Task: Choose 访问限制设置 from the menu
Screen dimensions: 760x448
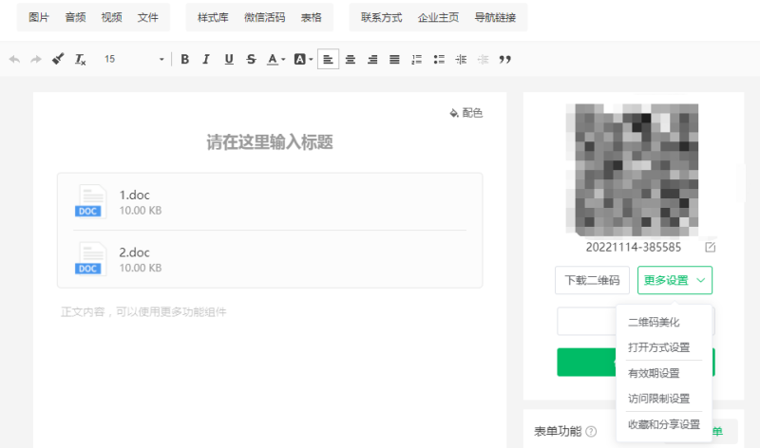Action: click(658, 399)
